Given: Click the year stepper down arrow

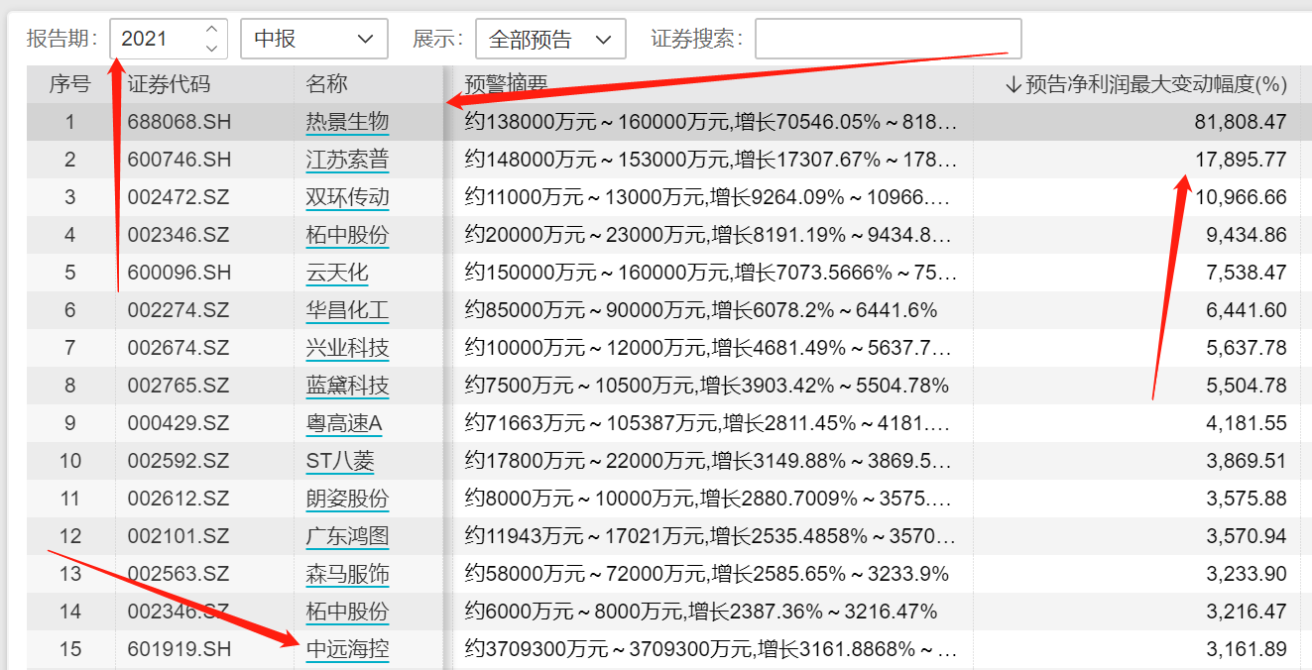Looking at the screenshot, I should pyautogui.click(x=211, y=48).
